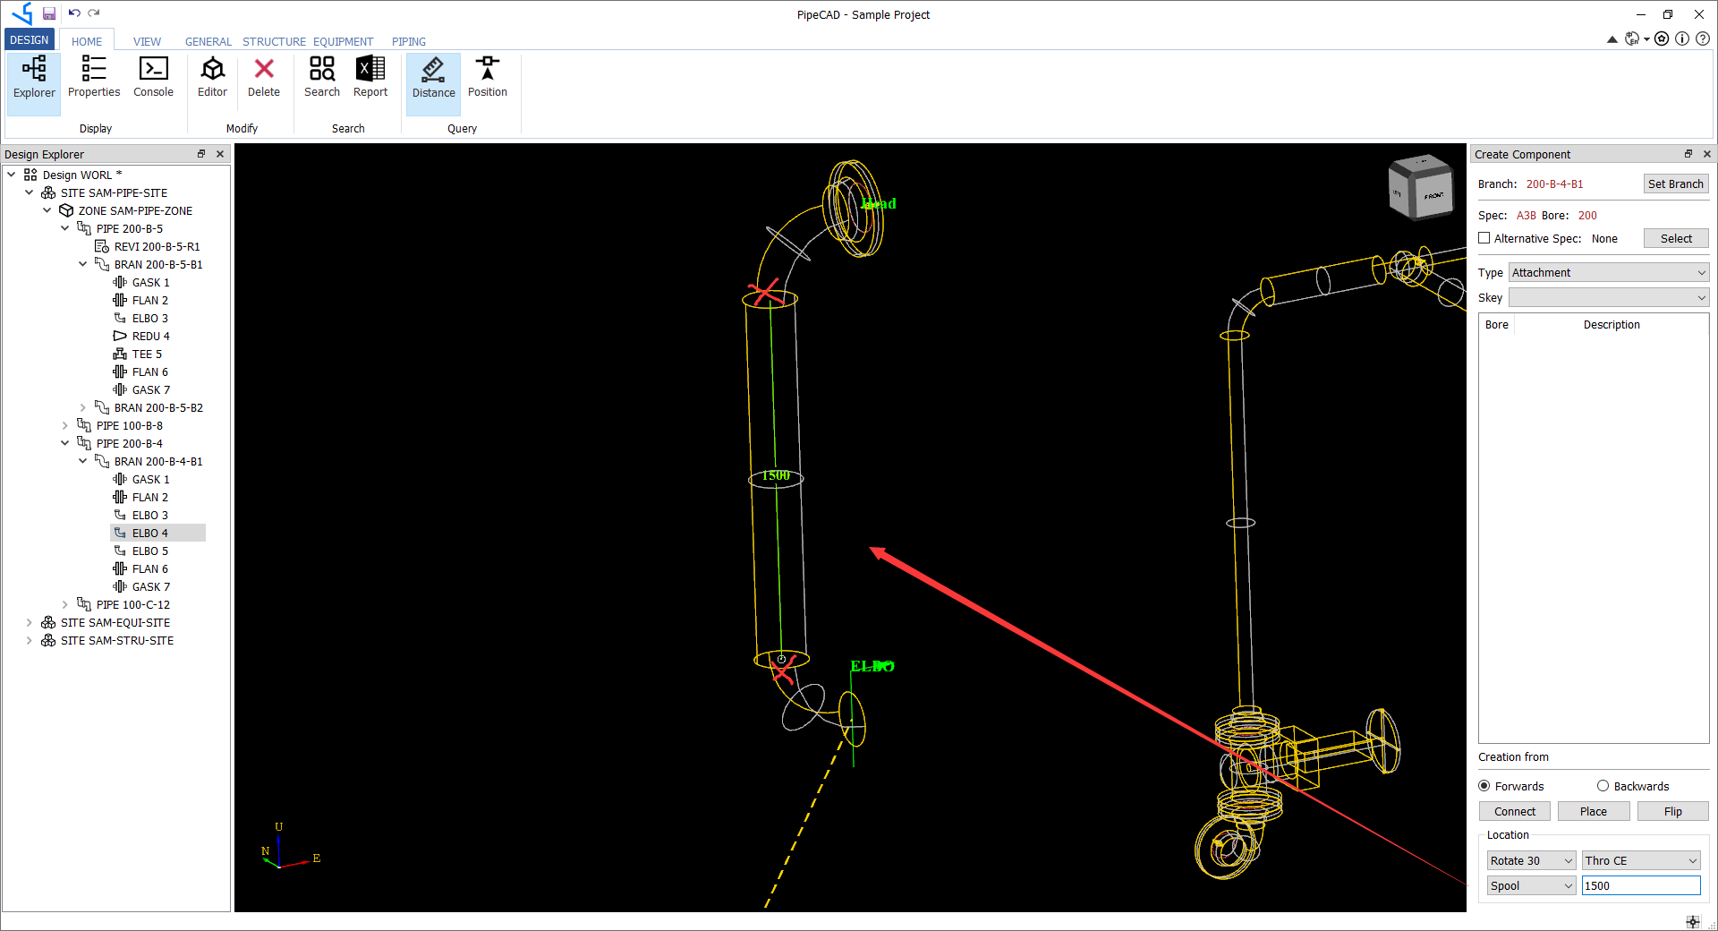
Task: Collapse the BRAN 200-B-4-B1 tree branch
Action: 82,461
